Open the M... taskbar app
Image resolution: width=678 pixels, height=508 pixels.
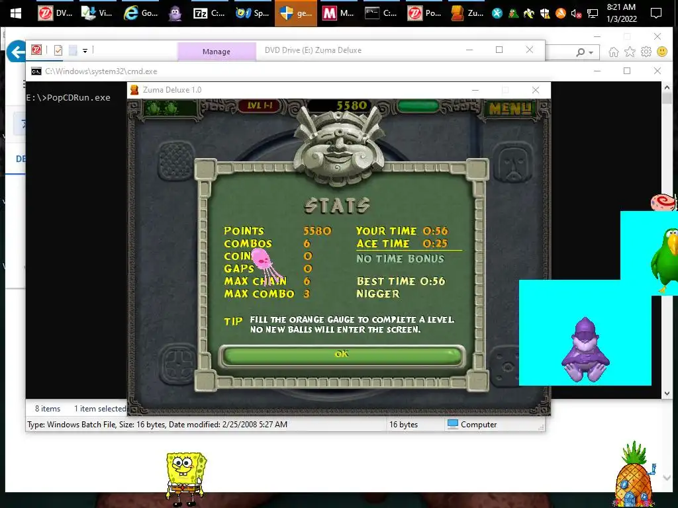[x=338, y=13]
